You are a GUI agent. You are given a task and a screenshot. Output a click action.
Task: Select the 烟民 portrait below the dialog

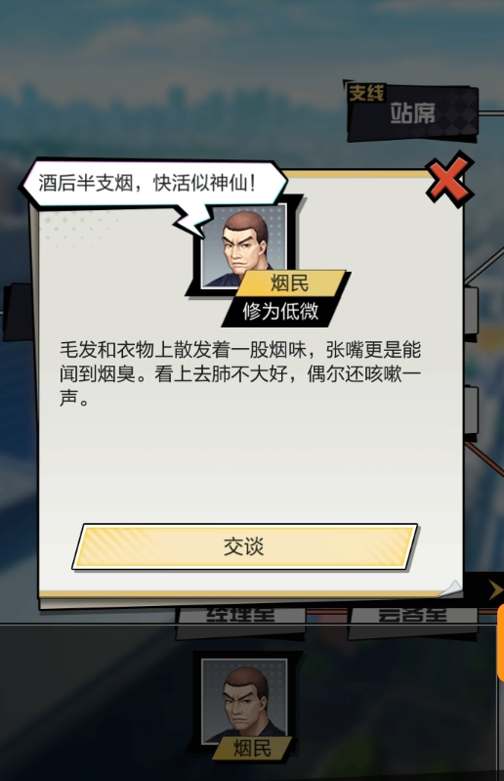244,701
